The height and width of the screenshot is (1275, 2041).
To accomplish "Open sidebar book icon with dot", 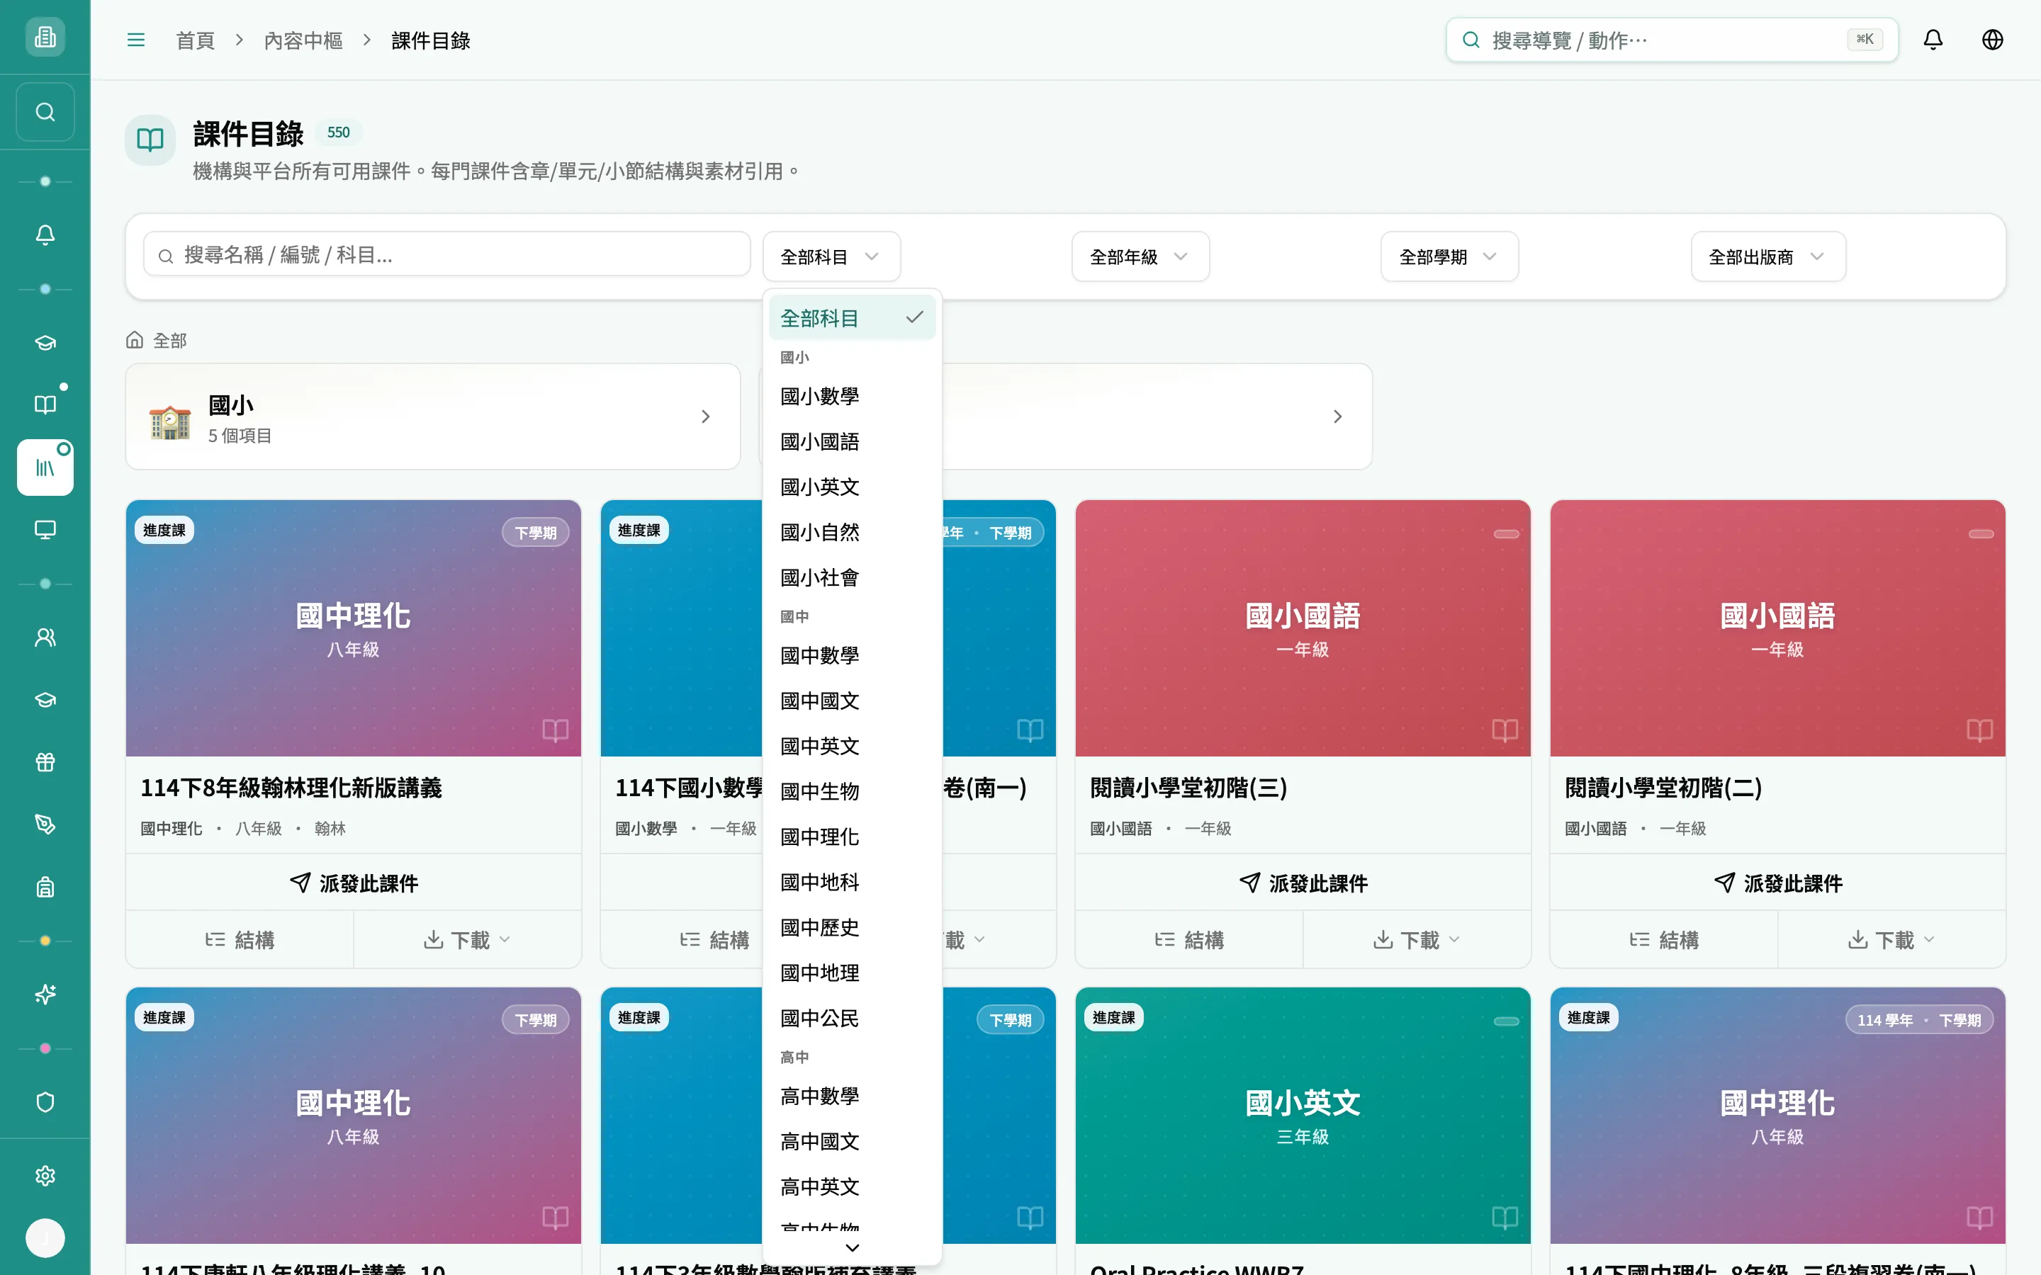I will (x=45, y=404).
